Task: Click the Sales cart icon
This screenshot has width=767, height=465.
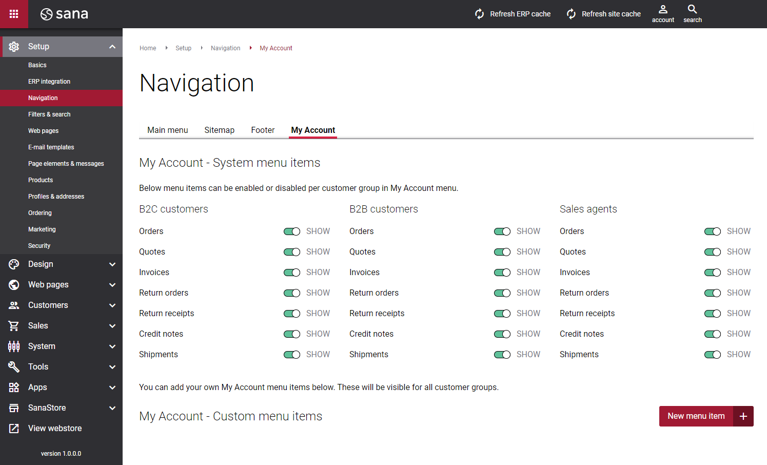Action: [x=14, y=326]
